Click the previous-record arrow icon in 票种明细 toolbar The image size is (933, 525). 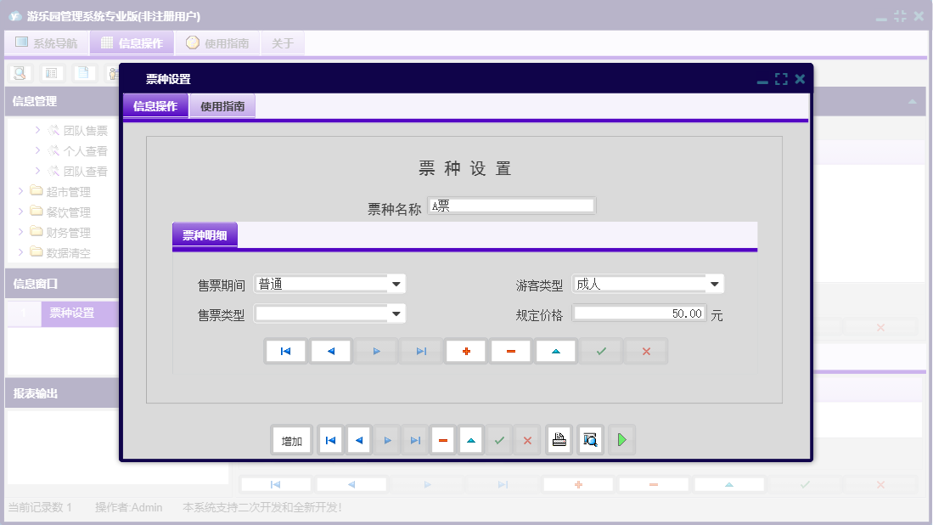(x=331, y=350)
